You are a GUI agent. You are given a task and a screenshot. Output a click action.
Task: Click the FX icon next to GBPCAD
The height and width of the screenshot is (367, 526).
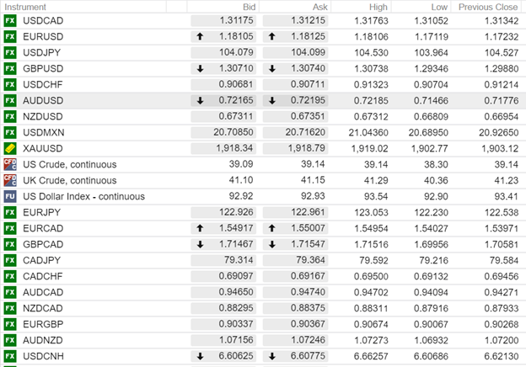click(10, 244)
